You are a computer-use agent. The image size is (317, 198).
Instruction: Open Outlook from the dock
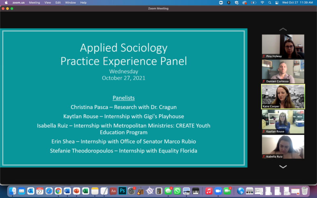(x=31, y=191)
